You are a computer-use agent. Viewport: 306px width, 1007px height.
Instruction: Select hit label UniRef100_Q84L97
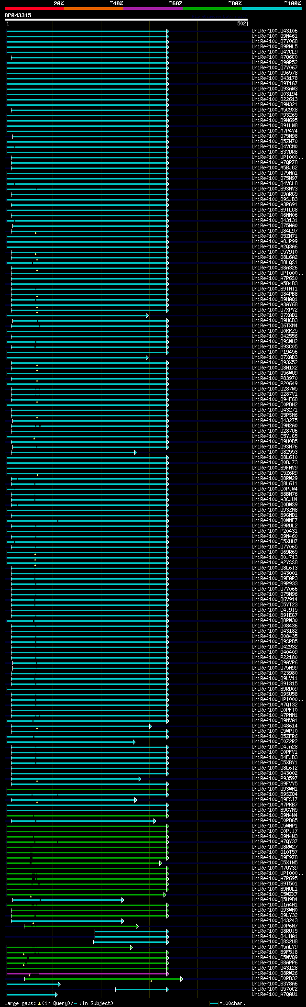(274, 231)
